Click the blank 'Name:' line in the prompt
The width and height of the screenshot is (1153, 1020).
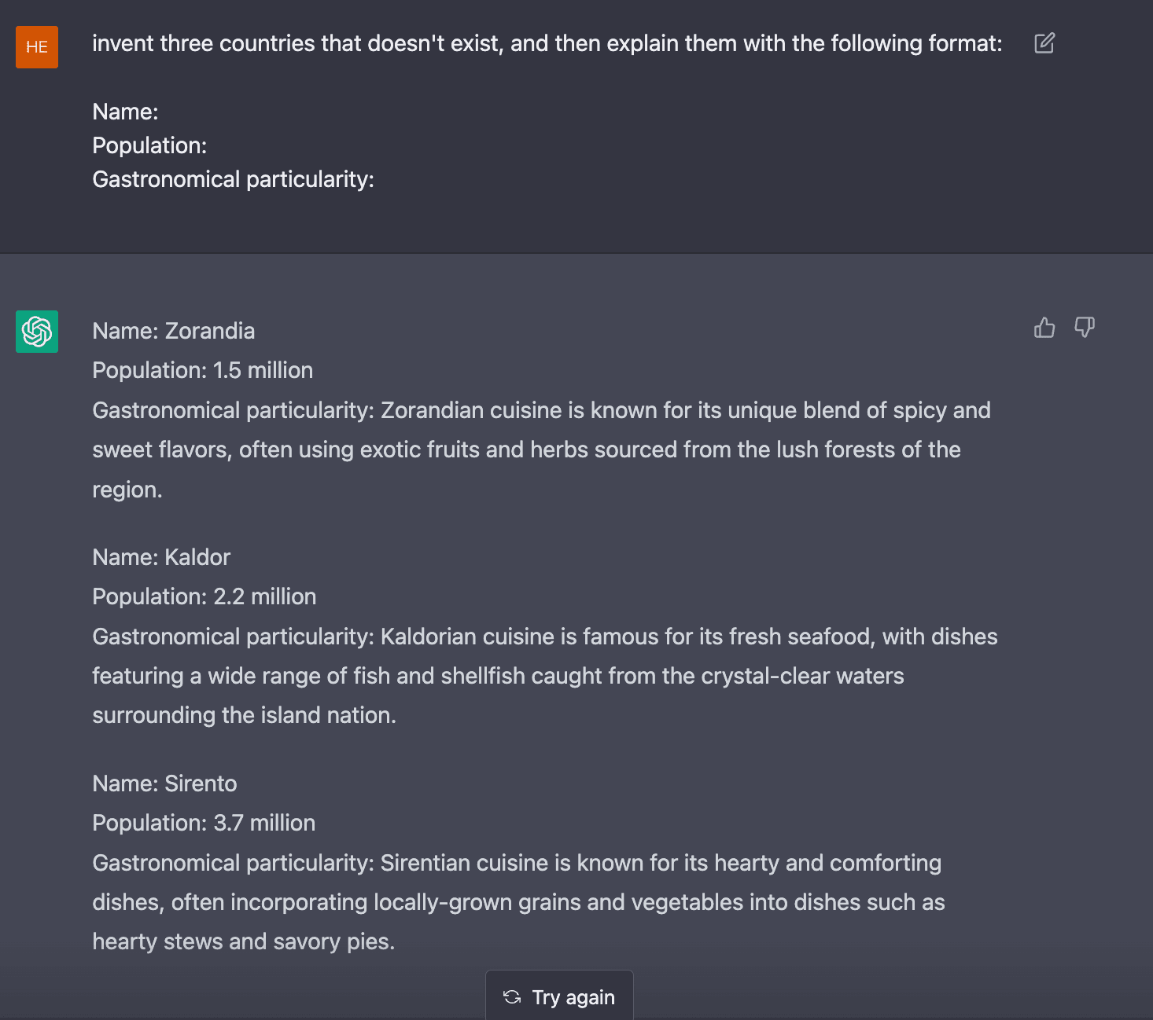pyautogui.click(x=126, y=112)
